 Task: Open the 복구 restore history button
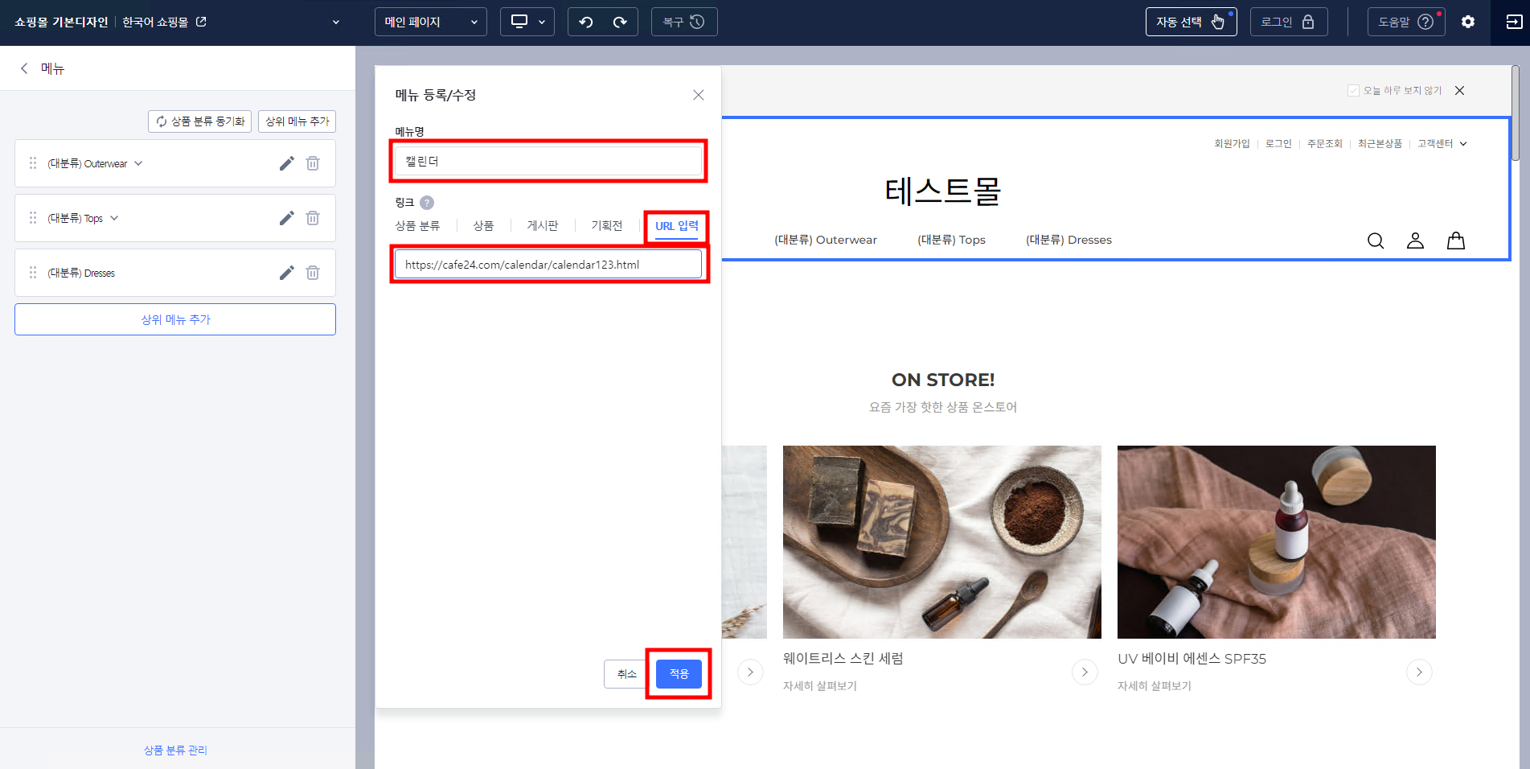684,22
